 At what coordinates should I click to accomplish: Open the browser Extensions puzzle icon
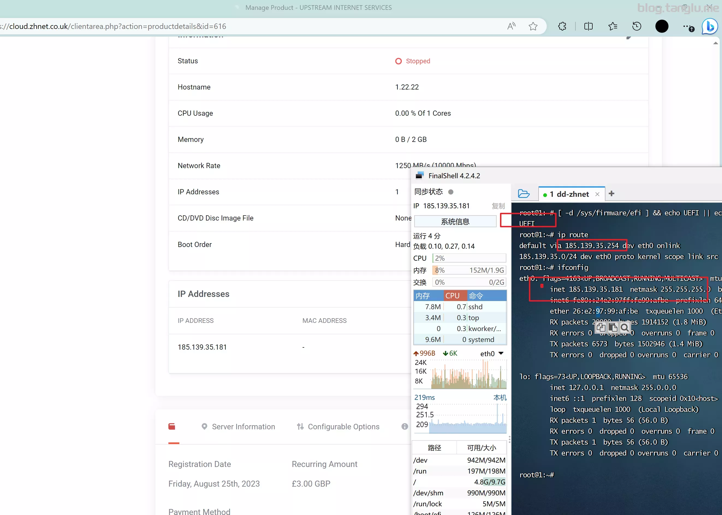click(x=562, y=26)
